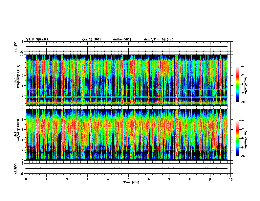
Task: Click the ch.2 spectrogram color scale bar
Action: tap(237, 138)
